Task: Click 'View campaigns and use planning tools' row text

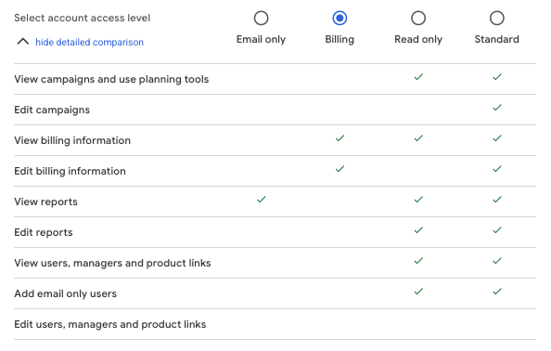Action: pyautogui.click(x=111, y=80)
